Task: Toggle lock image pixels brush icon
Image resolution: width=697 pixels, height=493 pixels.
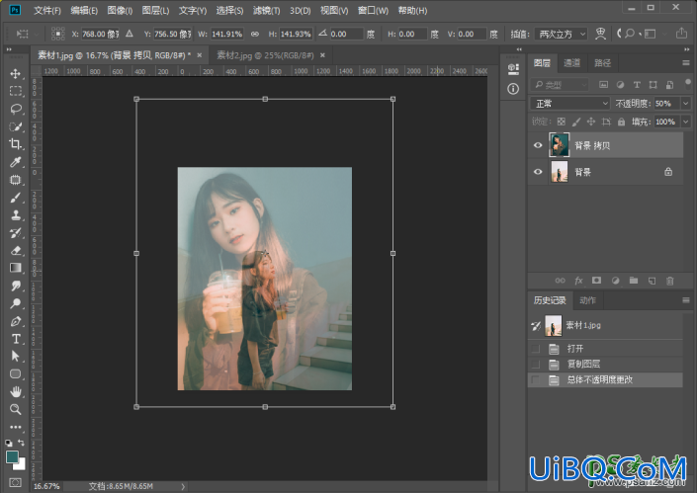Action: tap(576, 122)
